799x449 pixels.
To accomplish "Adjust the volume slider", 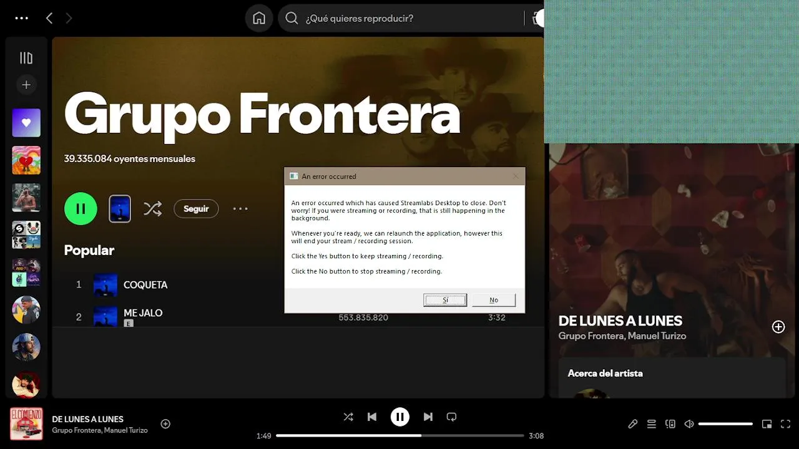I will 725,424.
